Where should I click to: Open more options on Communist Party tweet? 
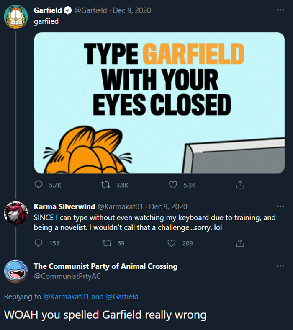point(280,266)
